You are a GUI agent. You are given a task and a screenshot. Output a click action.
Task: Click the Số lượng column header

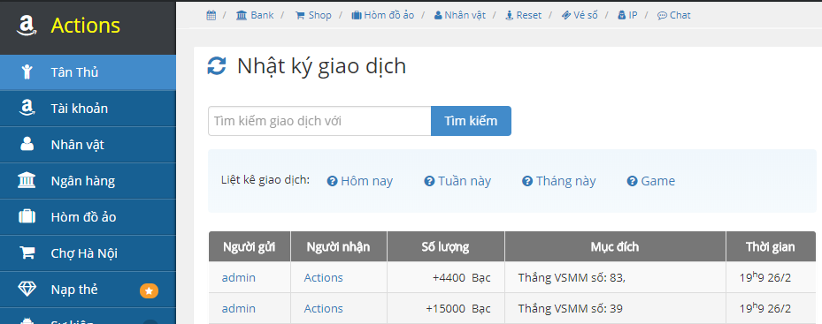446,246
